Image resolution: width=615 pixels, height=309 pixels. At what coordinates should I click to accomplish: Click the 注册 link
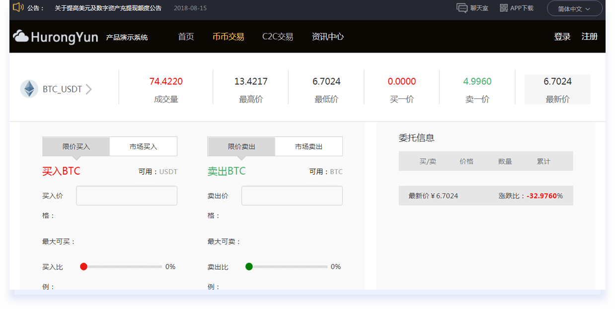pyautogui.click(x=589, y=37)
